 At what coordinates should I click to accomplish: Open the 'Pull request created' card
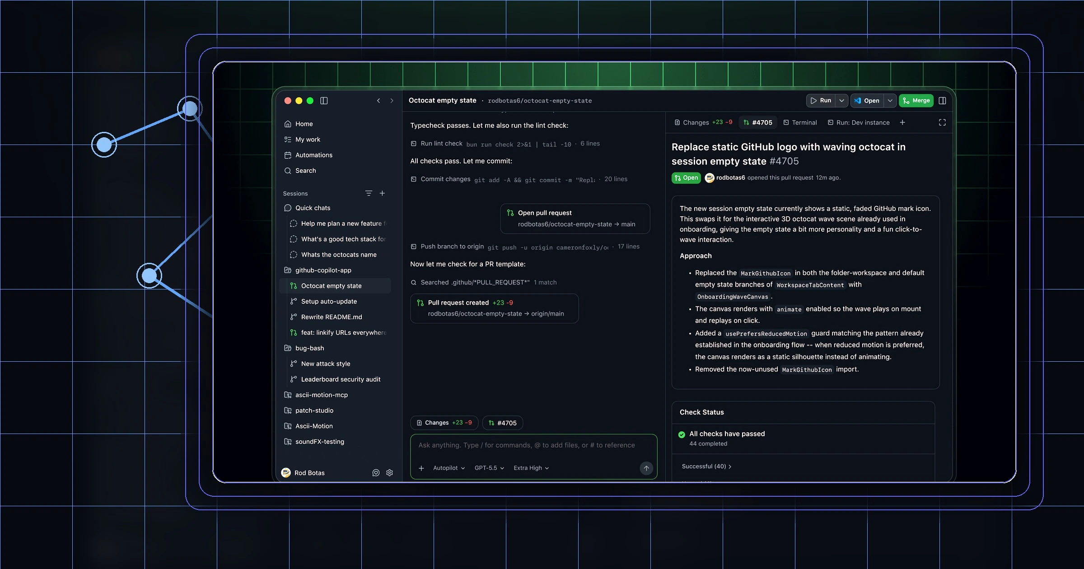tap(494, 308)
